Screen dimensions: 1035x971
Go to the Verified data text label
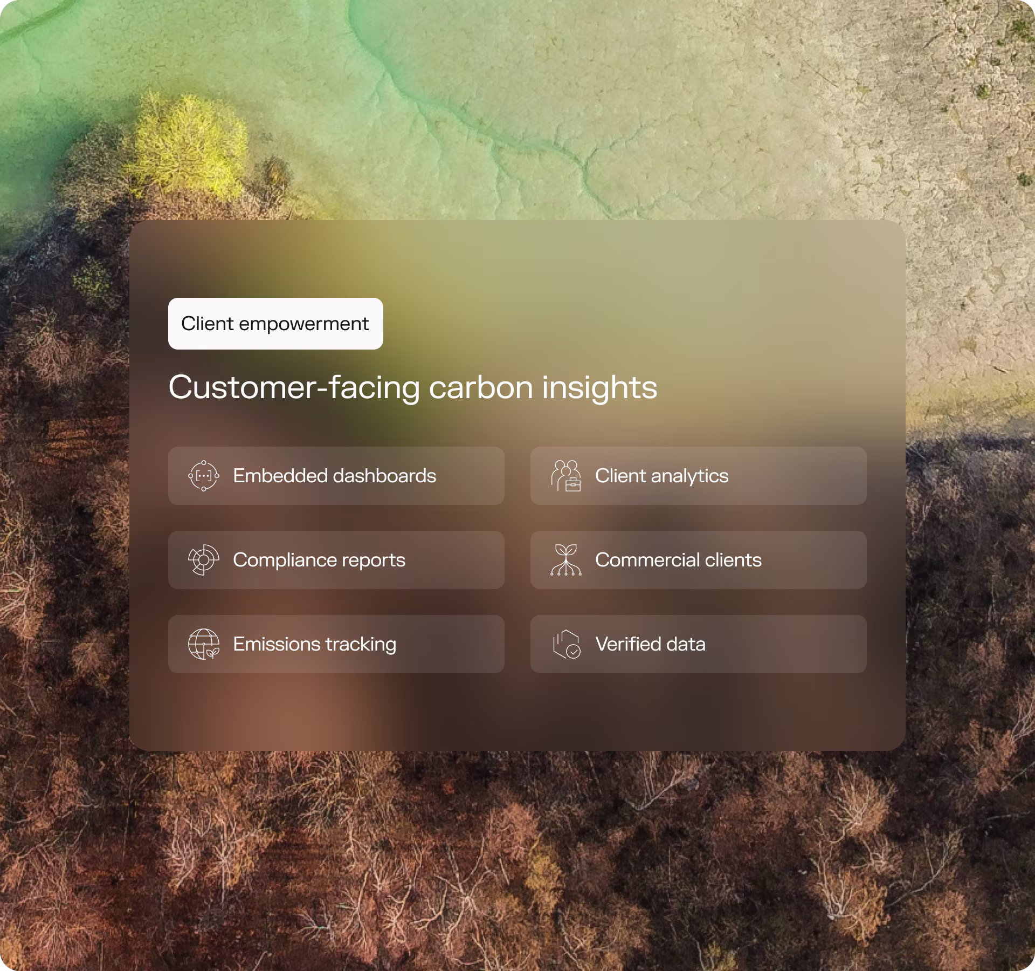650,644
